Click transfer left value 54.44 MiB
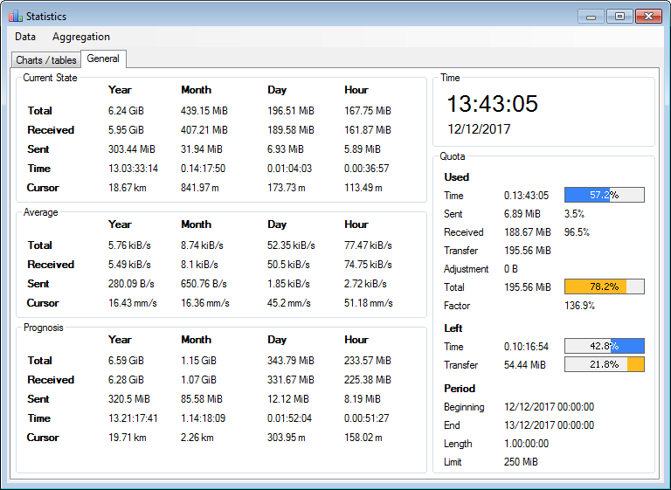 (x=524, y=365)
